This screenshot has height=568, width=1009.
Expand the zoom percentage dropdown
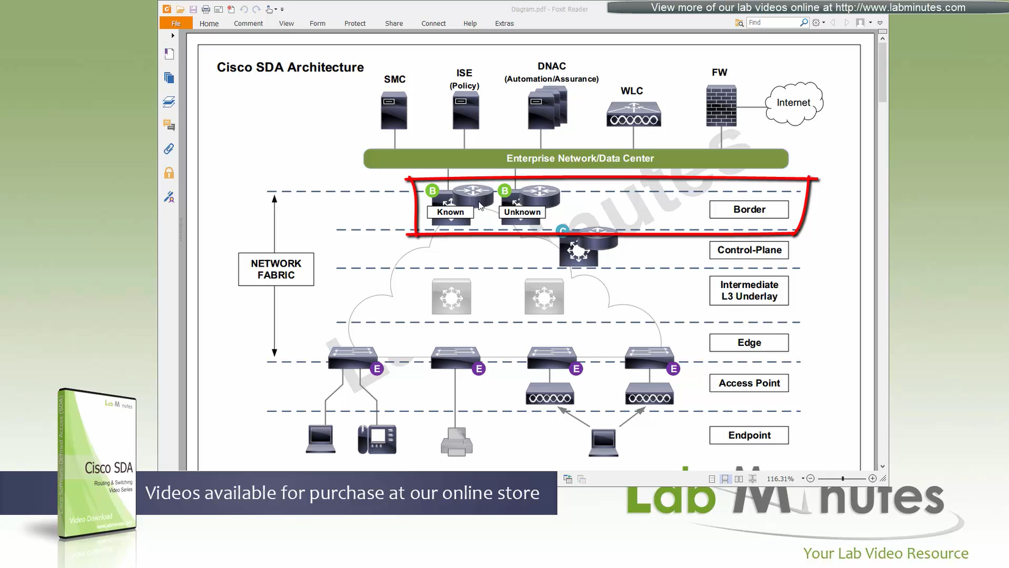coord(803,479)
